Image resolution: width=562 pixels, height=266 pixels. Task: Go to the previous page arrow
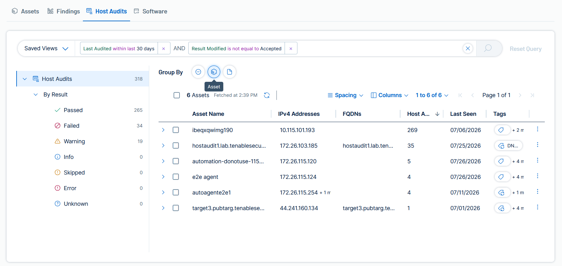tap(473, 95)
